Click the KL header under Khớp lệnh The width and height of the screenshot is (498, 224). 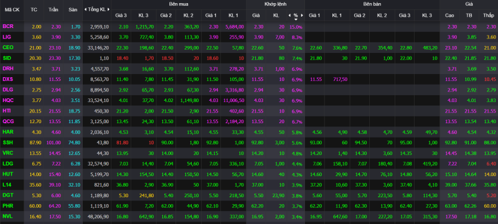[276, 15]
